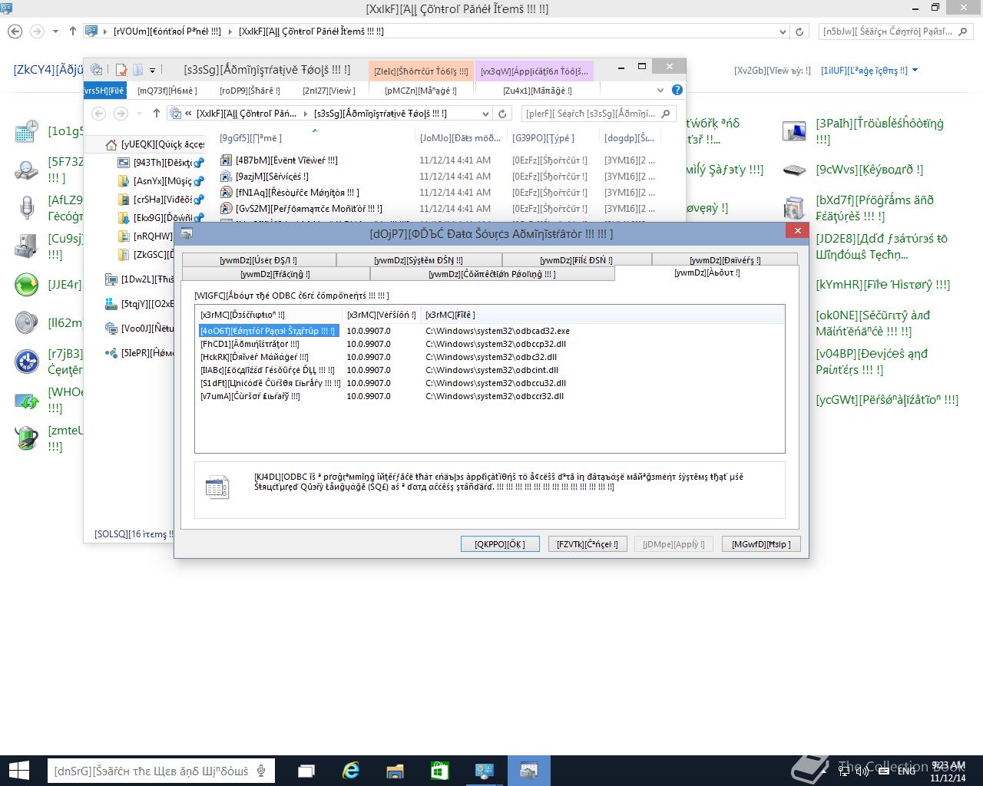The image size is (983, 786).
Task: Click Up arrow in Administrative Tools window
Action: (157, 114)
